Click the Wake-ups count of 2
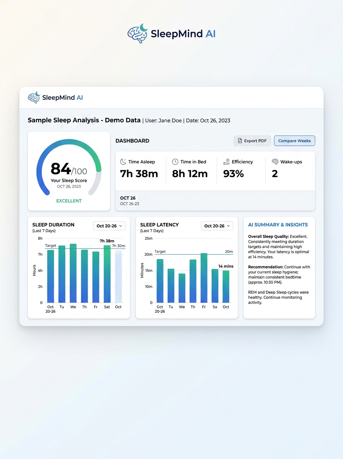Image resolution: width=343 pixels, height=459 pixels. pos(274,174)
